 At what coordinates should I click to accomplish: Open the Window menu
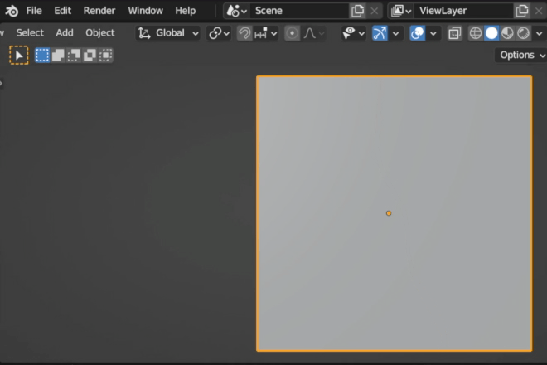click(x=145, y=11)
